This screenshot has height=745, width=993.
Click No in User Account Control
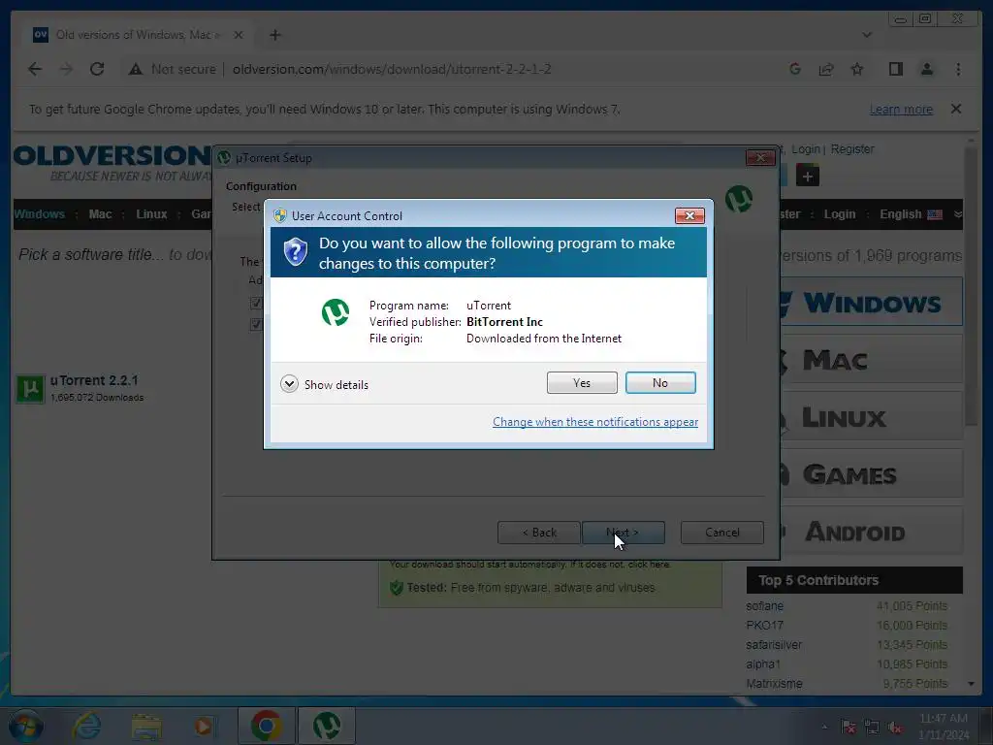coord(659,382)
